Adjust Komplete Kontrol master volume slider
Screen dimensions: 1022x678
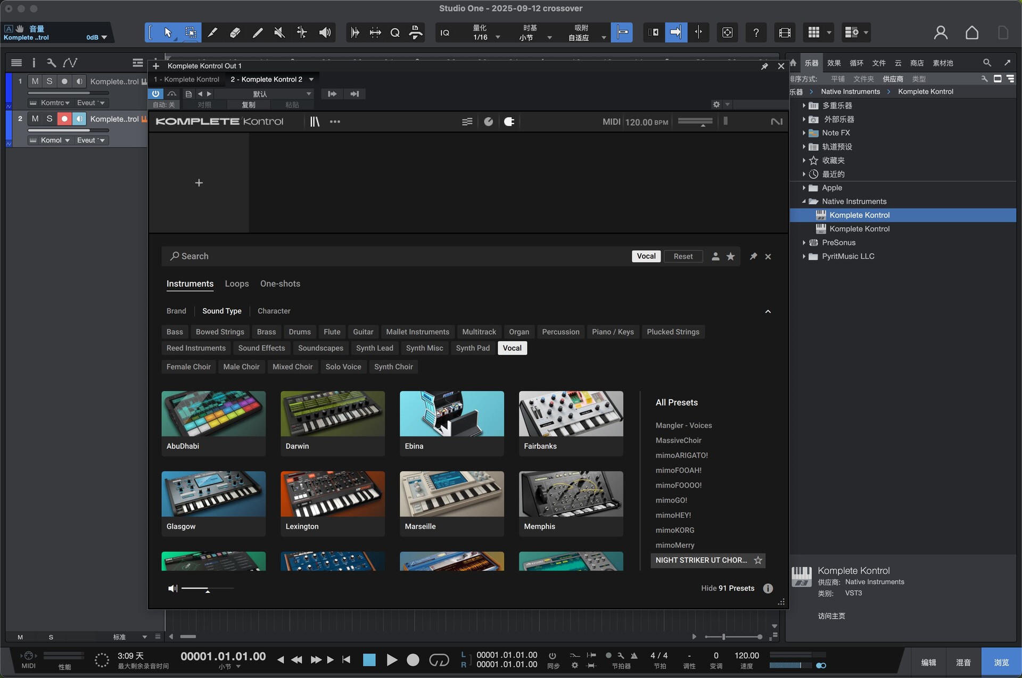pyautogui.click(x=695, y=122)
